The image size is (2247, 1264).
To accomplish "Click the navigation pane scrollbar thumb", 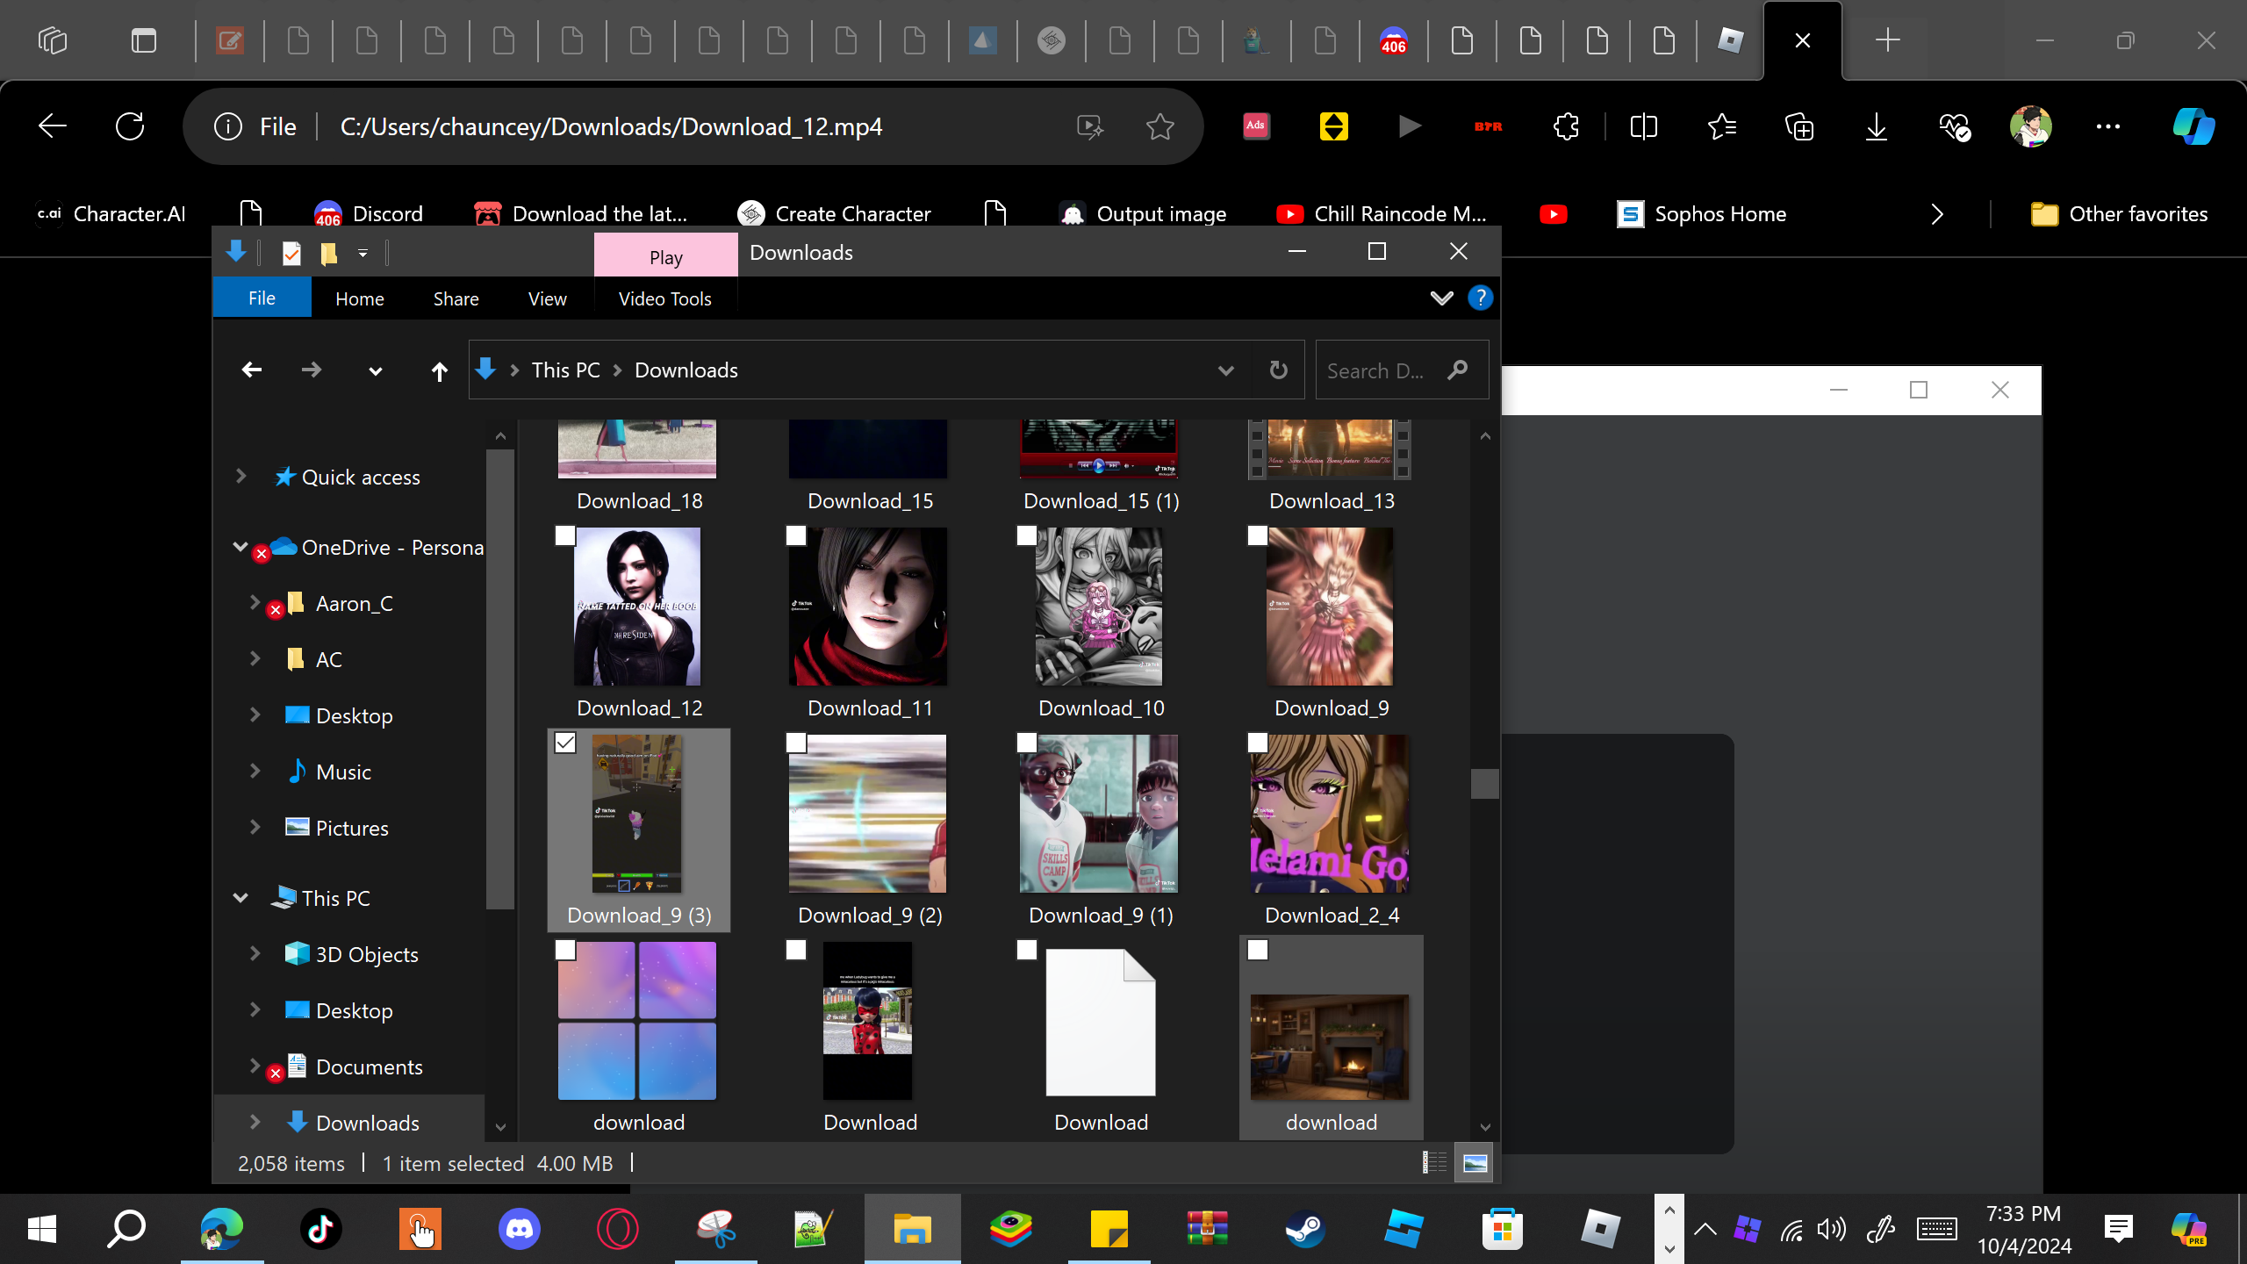I will 500,680.
